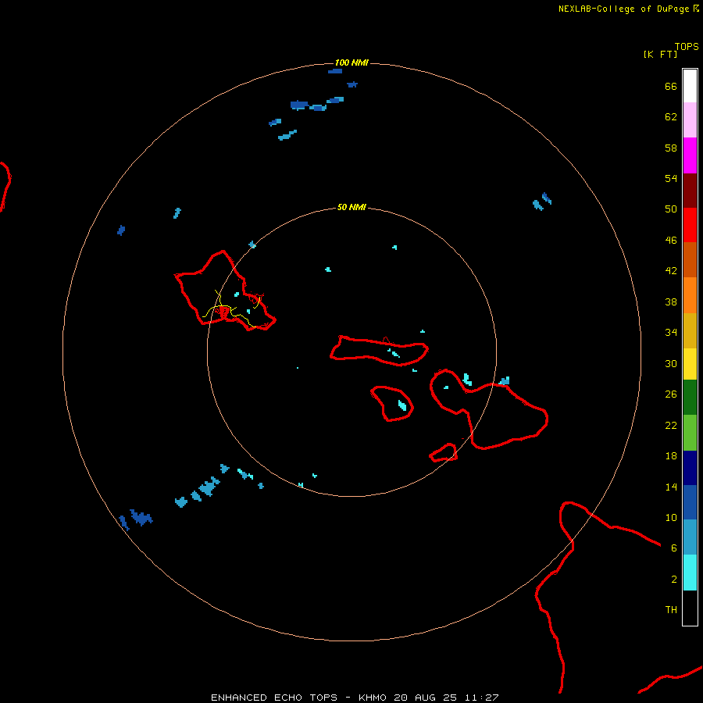Click the 22 legend value
703x703 pixels.
point(671,425)
